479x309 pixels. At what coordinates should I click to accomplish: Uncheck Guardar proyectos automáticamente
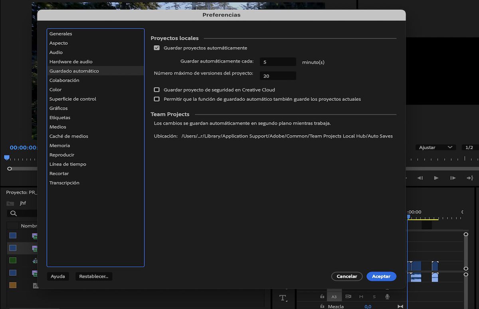(x=156, y=47)
